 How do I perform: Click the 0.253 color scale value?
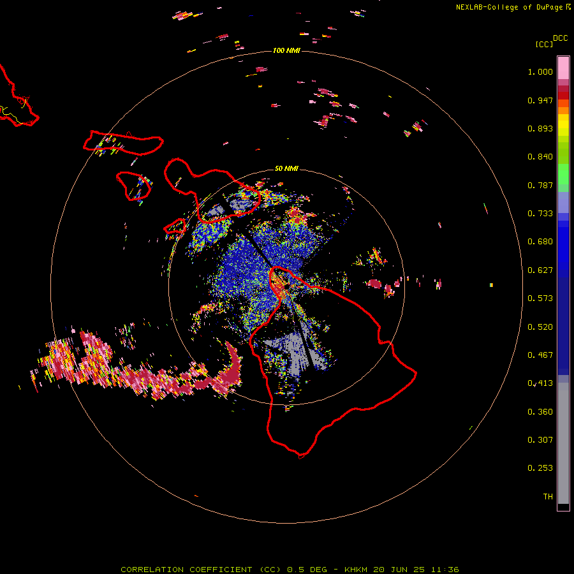pyautogui.click(x=540, y=468)
